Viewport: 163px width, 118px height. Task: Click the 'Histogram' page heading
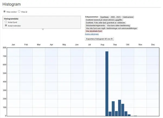pyautogui.click(x=12, y=4)
